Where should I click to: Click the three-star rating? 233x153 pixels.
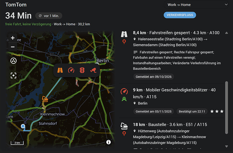217,111
